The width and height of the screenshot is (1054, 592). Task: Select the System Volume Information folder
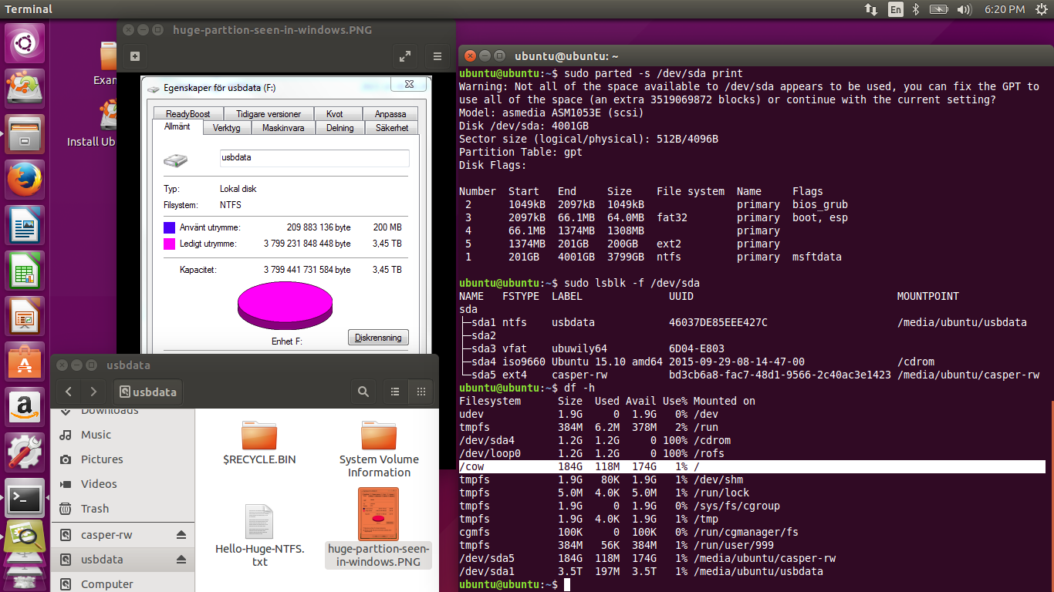click(379, 449)
